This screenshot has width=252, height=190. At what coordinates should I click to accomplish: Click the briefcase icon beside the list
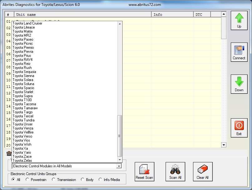pos(9,154)
